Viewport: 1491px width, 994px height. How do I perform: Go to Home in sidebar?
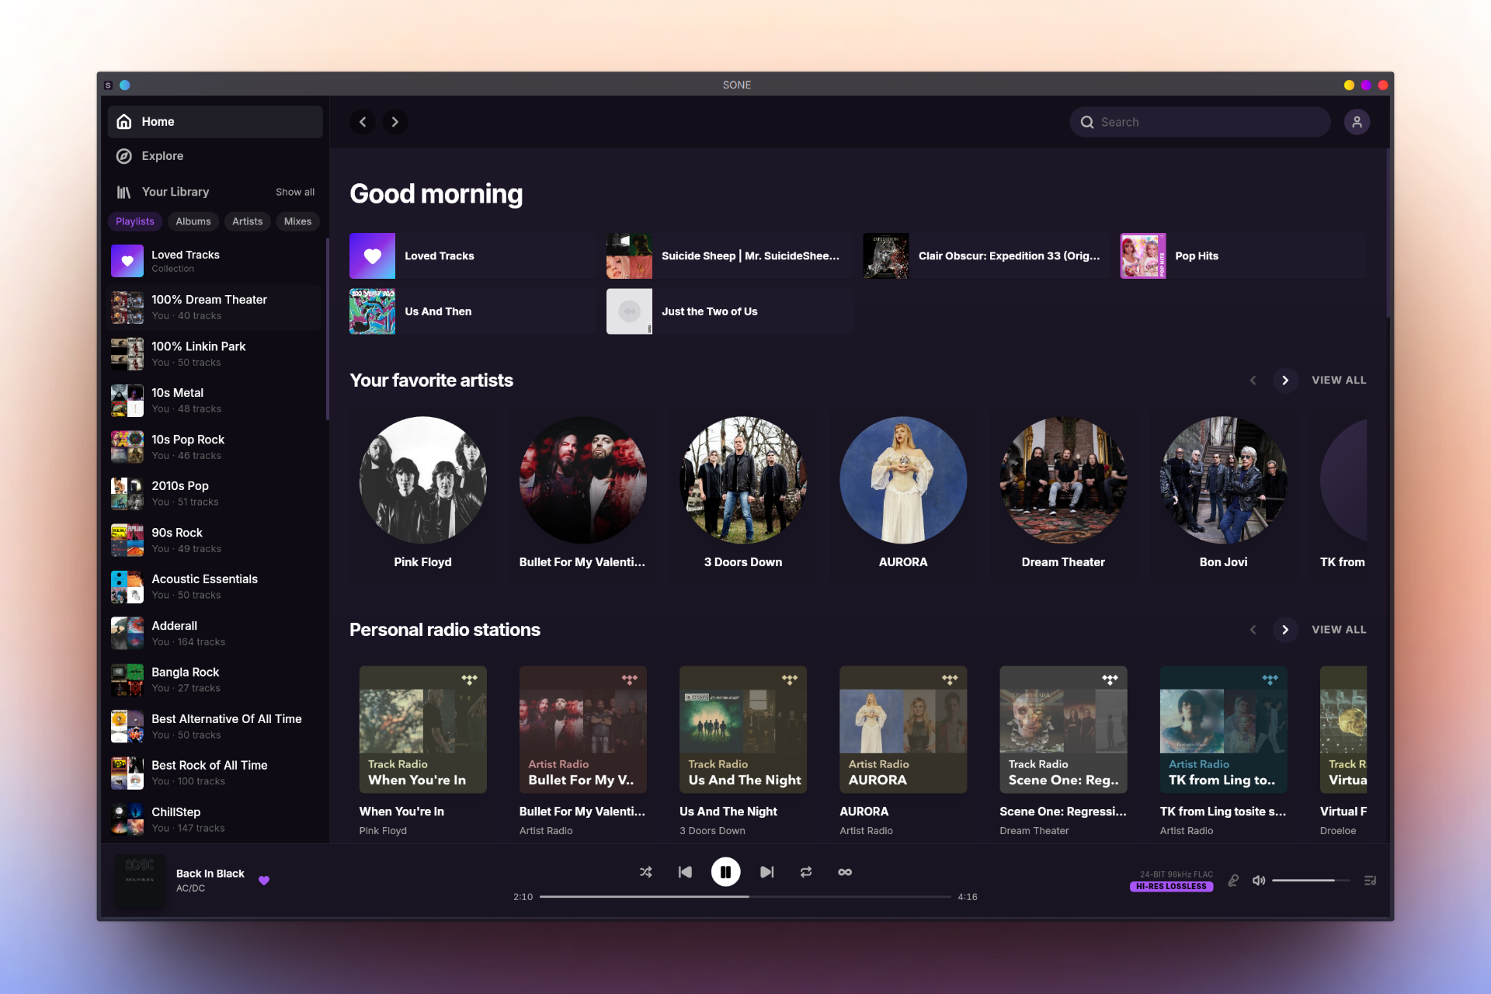(x=215, y=122)
